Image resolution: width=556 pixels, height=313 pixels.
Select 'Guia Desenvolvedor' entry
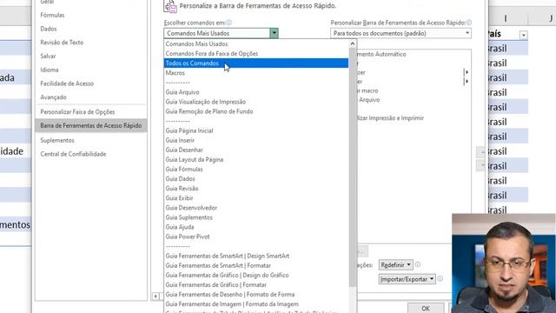[x=256, y=208]
